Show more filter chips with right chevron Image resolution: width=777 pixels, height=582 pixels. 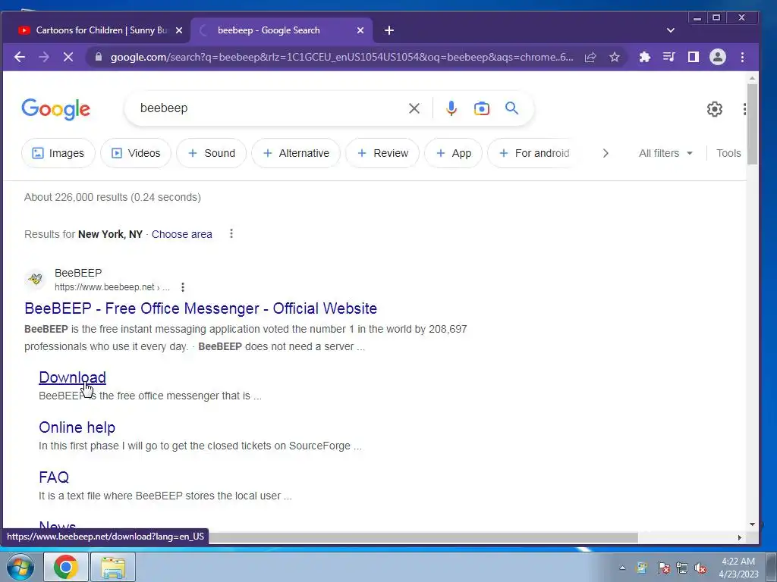[605, 153]
